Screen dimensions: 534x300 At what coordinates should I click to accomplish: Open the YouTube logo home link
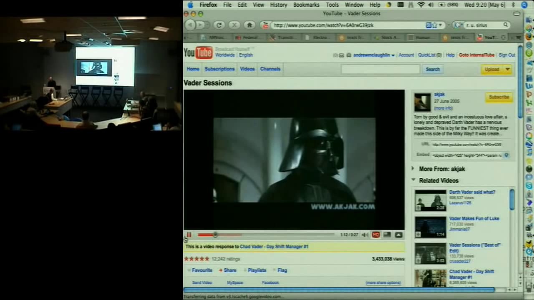pyautogui.click(x=198, y=52)
